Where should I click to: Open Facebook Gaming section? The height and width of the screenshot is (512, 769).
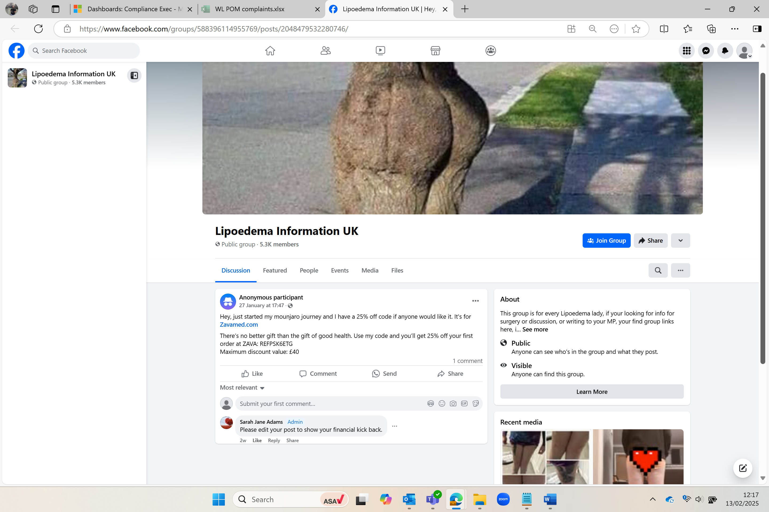pyautogui.click(x=490, y=51)
